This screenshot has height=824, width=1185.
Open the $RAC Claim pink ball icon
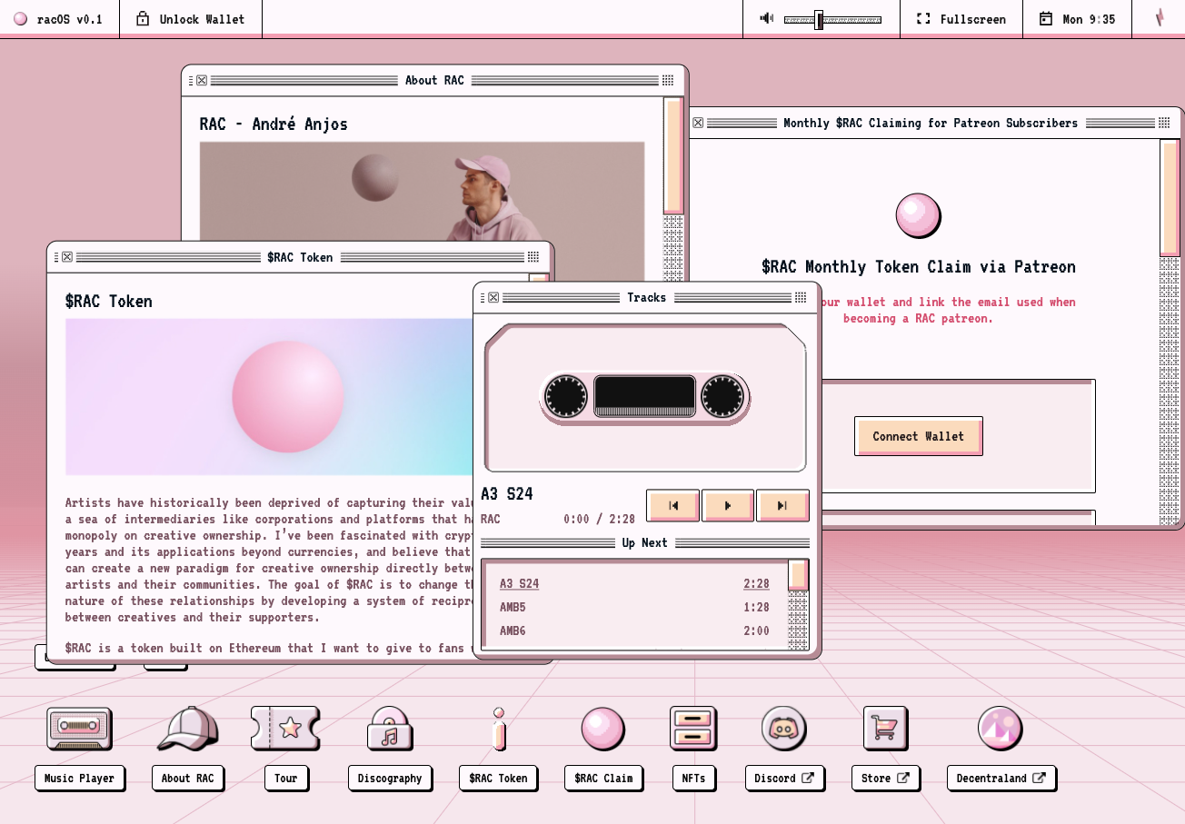tap(603, 729)
